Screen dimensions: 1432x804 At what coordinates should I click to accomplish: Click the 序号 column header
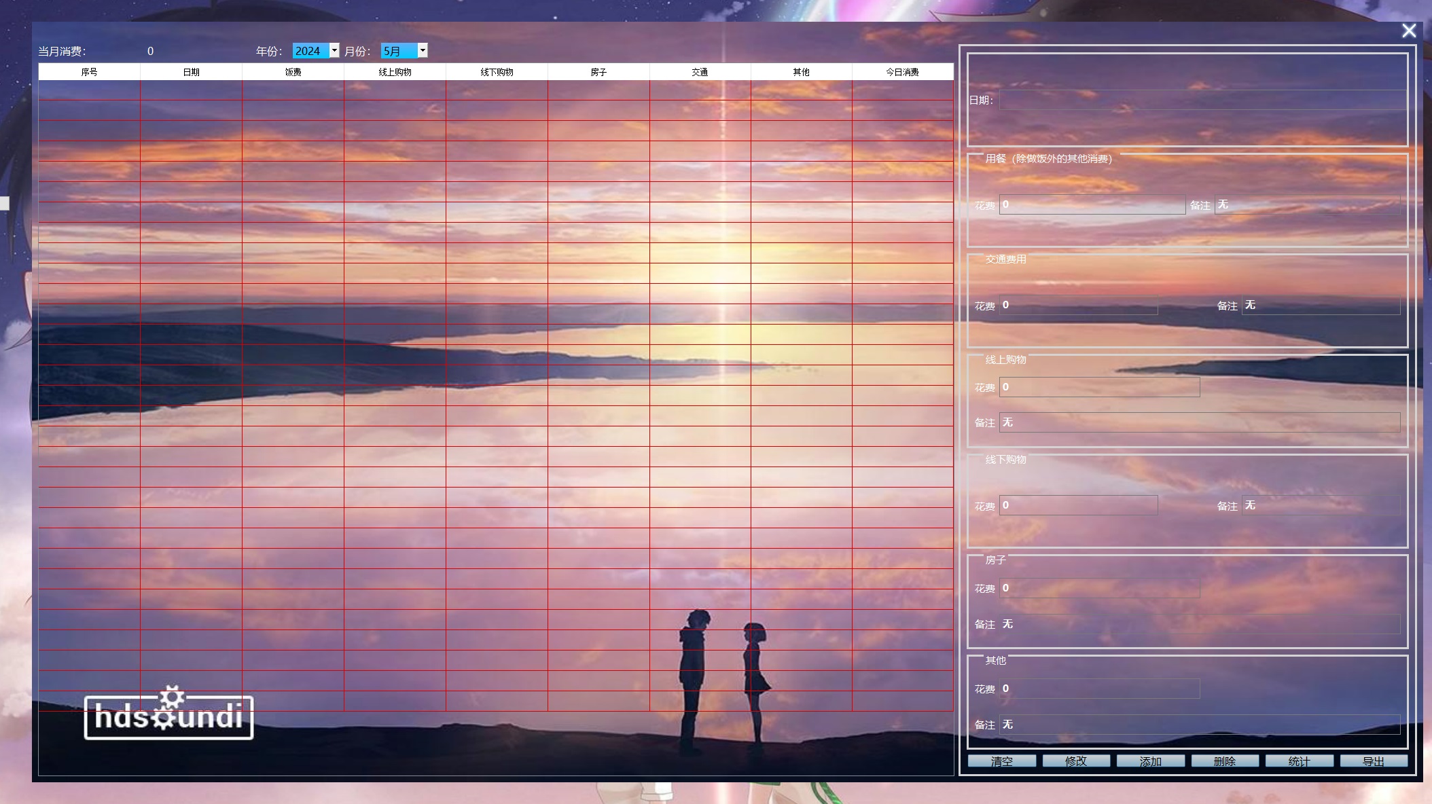[90, 72]
